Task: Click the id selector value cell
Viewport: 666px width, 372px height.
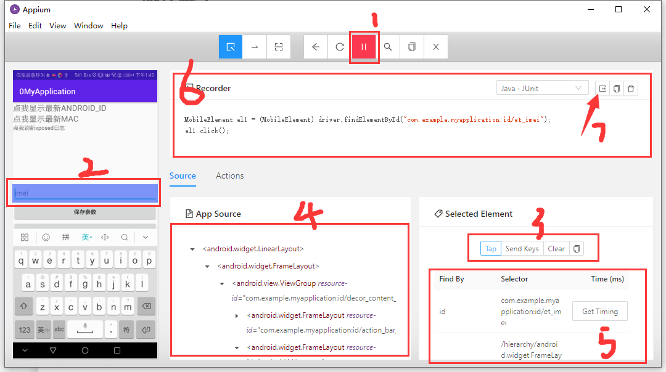Action: [531, 312]
